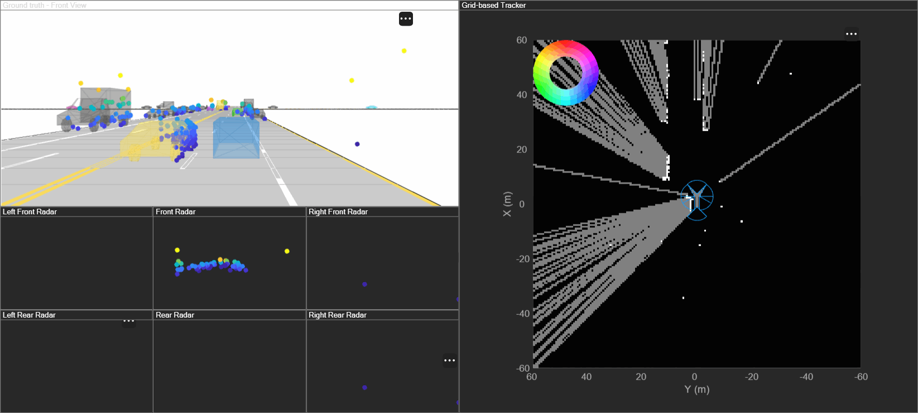
Task: Select the Grid-based Tracker panel title
Action: [494, 5]
